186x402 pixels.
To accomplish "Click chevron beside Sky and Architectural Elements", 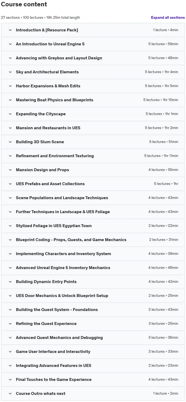I will (10, 72).
